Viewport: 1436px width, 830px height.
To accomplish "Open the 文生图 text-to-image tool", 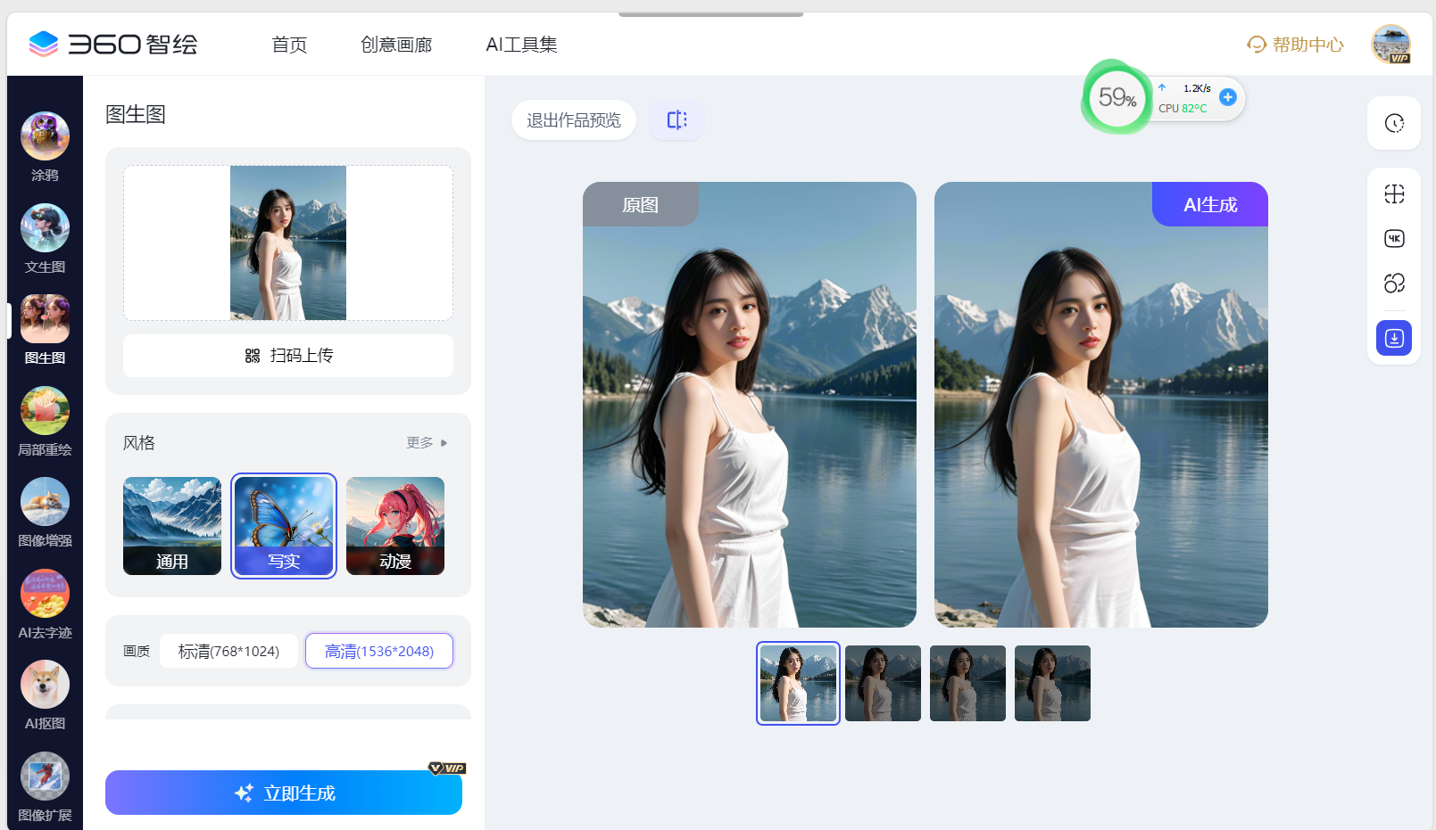I will 45,239.
